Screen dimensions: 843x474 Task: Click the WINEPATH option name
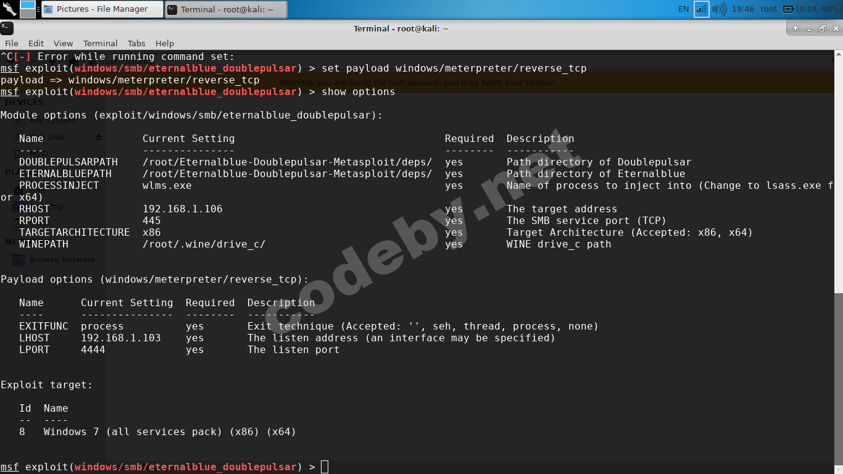[44, 244]
